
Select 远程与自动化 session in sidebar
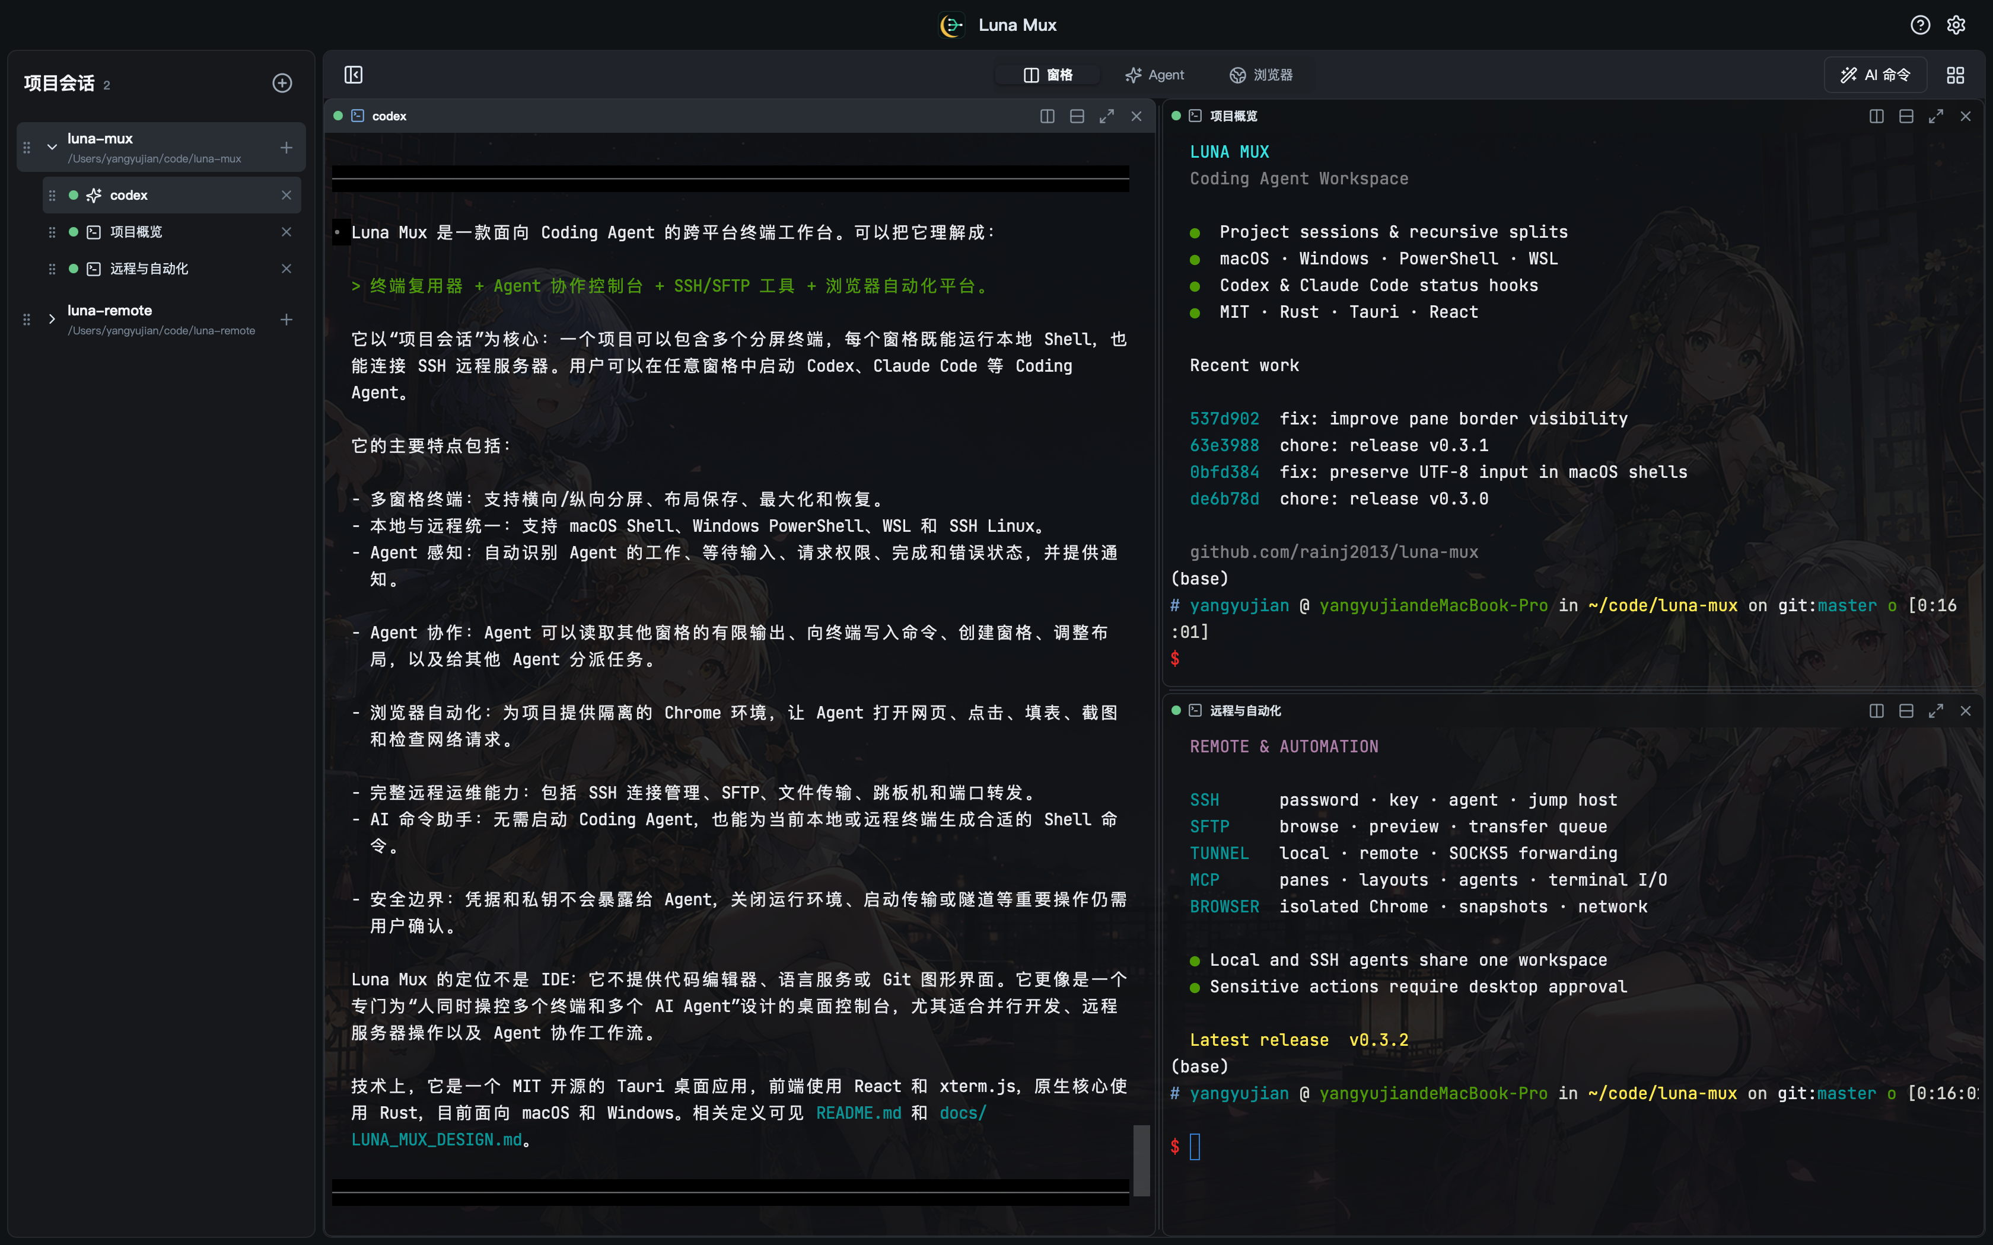tap(171, 269)
